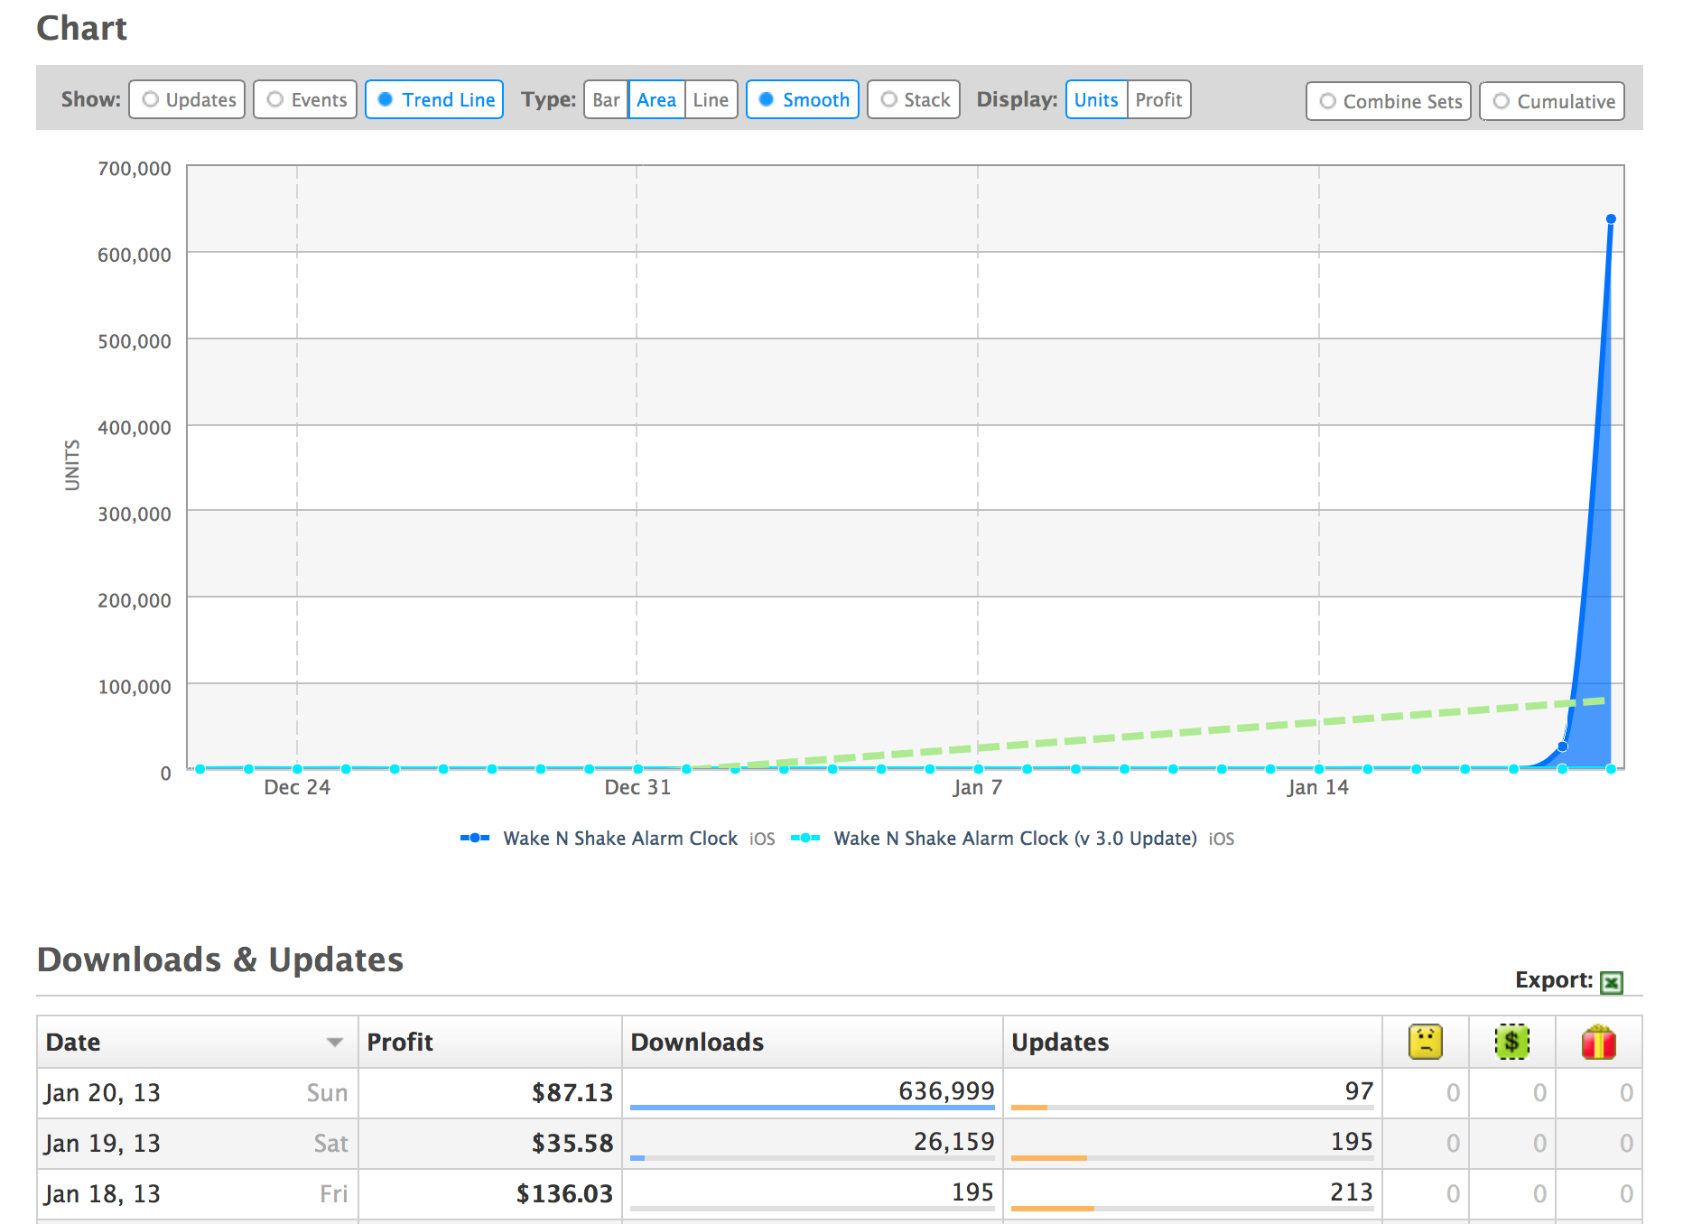The height and width of the screenshot is (1224, 1683).
Task: Click the Jan 7 x-axis label
Action: coord(978,788)
